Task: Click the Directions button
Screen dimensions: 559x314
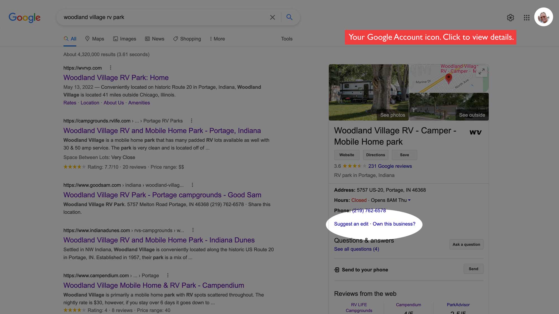Action: pos(376,155)
